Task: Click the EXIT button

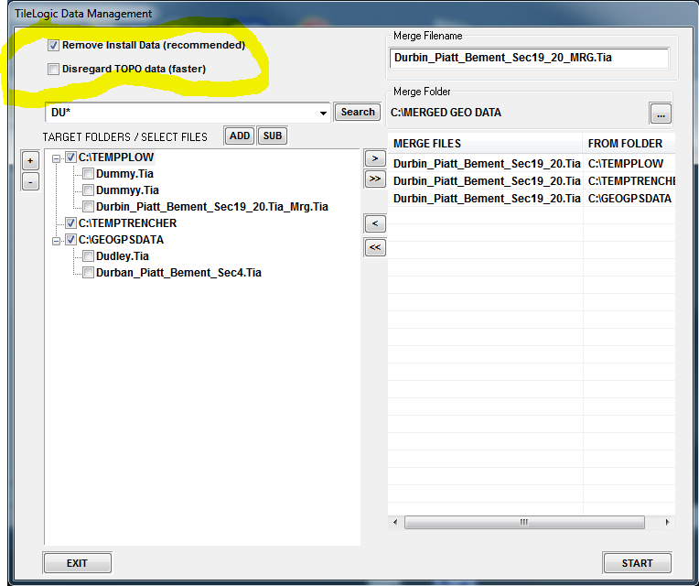Action: point(77,563)
